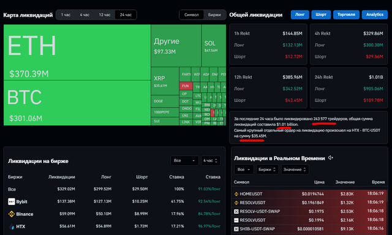Click the 12h Rekt $385.96M value
Image resolution: width=392 pixels, height=235 pixels.
click(292, 77)
